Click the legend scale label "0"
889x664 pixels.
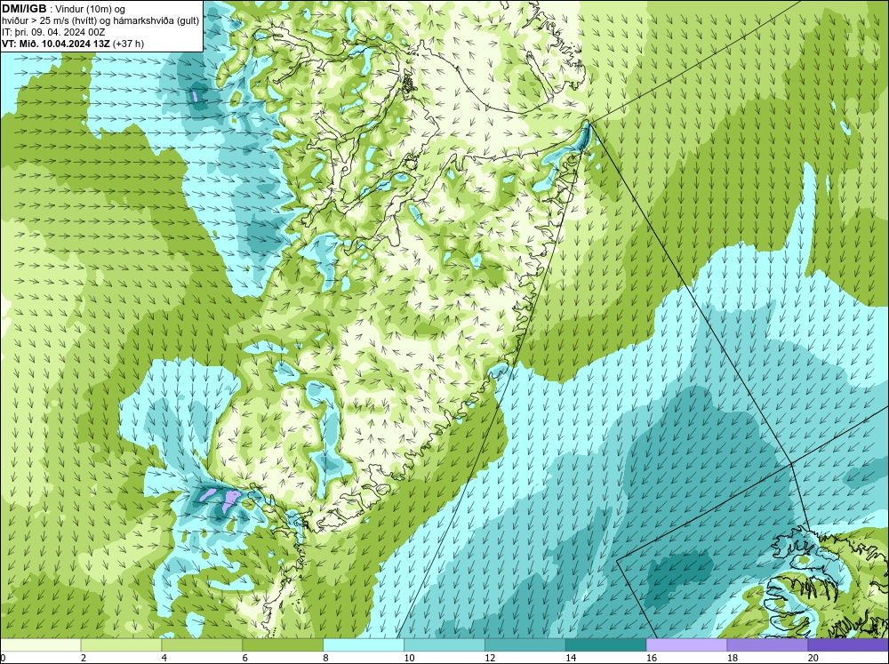coord(3,658)
